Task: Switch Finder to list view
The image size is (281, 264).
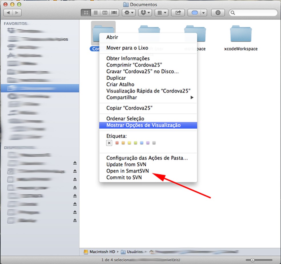Action: pyautogui.click(x=95, y=13)
